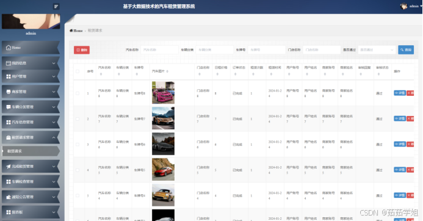Screen dimensions: 423x221
Task: Sort table by 汽车名称 column arrows
Action: 101,74
